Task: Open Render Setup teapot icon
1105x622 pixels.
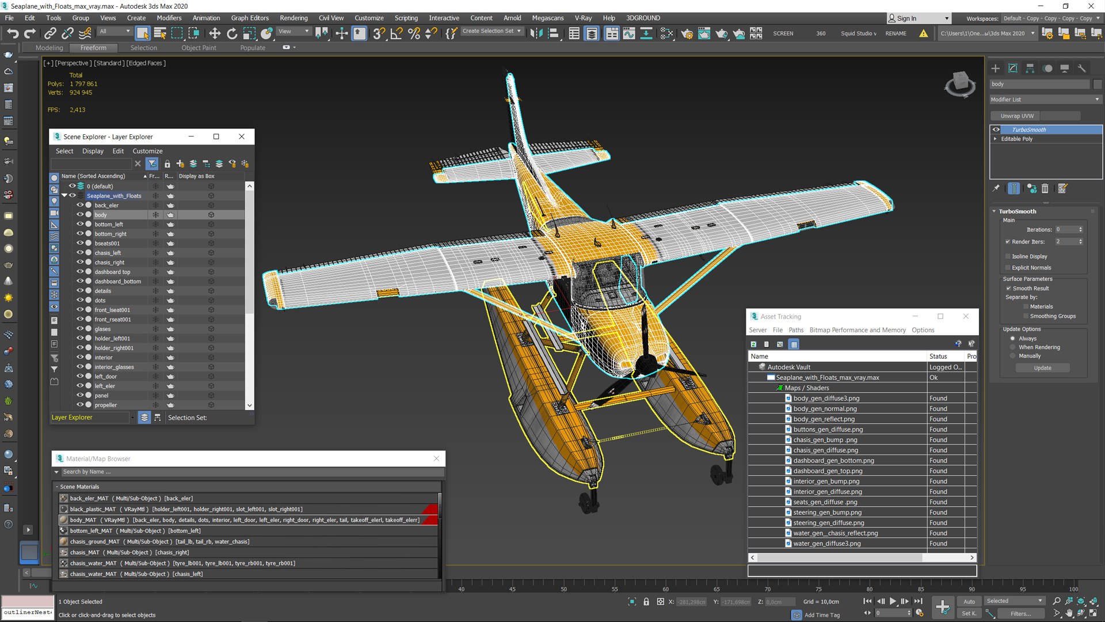Action: click(687, 33)
